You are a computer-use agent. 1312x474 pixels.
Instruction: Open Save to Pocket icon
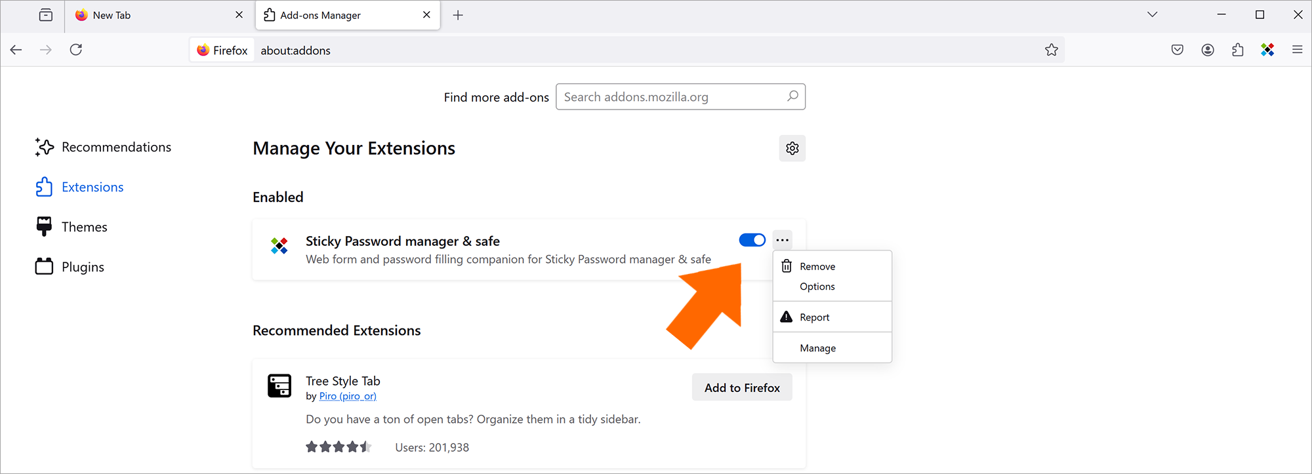(x=1178, y=50)
